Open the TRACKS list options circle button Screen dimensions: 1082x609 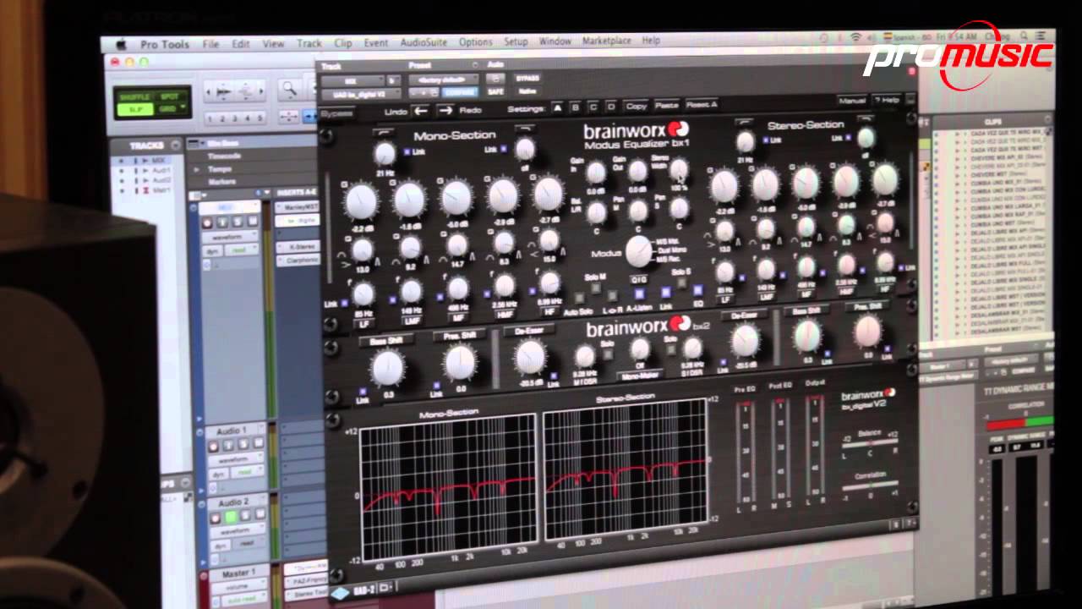point(175,145)
